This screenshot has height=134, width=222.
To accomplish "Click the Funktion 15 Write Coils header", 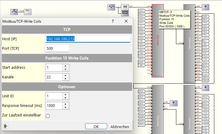I will pos(67,58).
